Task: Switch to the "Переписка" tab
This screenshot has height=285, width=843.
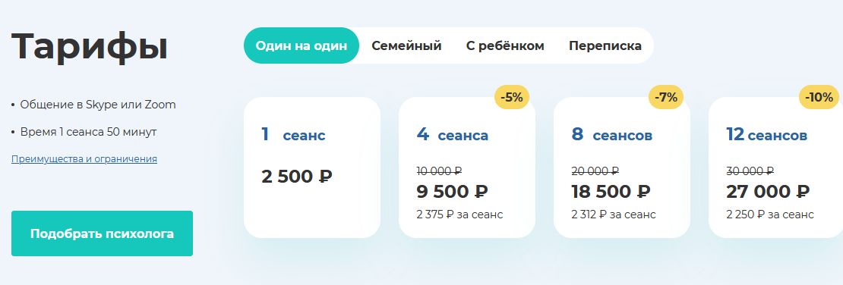Action: click(x=605, y=45)
